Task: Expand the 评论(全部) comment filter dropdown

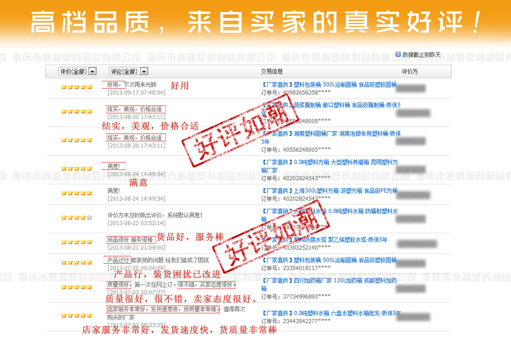Action: click(144, 71)
